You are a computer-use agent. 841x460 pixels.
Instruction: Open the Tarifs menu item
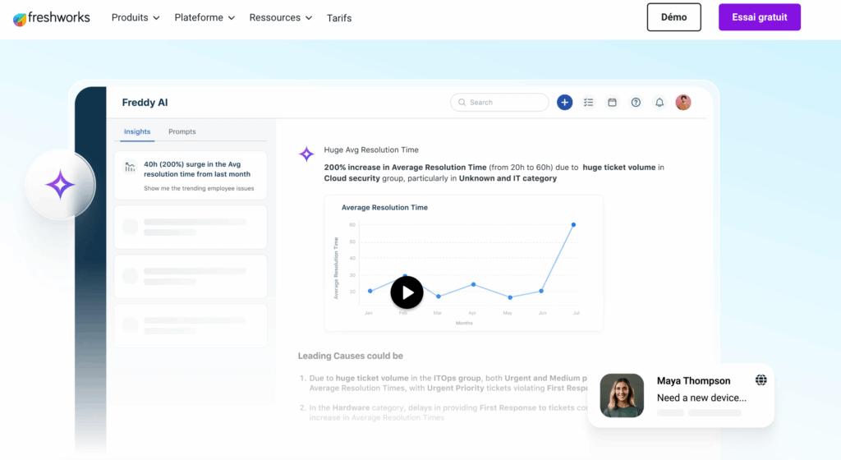[339, 18]
